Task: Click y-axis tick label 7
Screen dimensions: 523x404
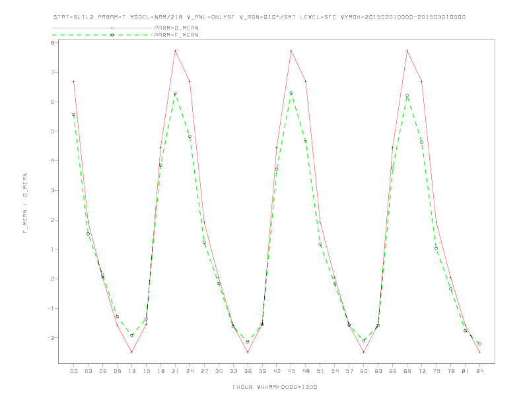Action: pyautogui.click(x=52, y=73)
